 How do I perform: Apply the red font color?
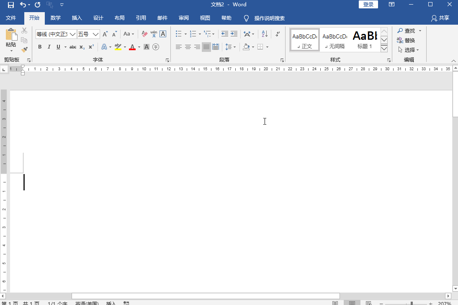point(132,47)
